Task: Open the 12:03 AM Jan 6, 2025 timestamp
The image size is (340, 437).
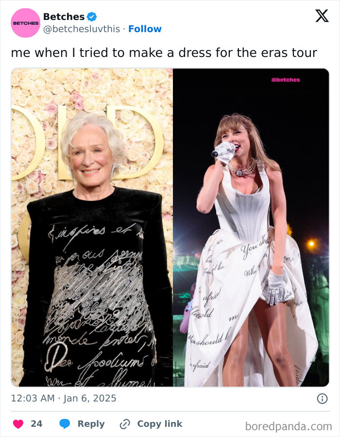Action: (x=64, y=398)
